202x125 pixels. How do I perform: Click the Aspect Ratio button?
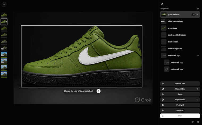coord(180,100)
